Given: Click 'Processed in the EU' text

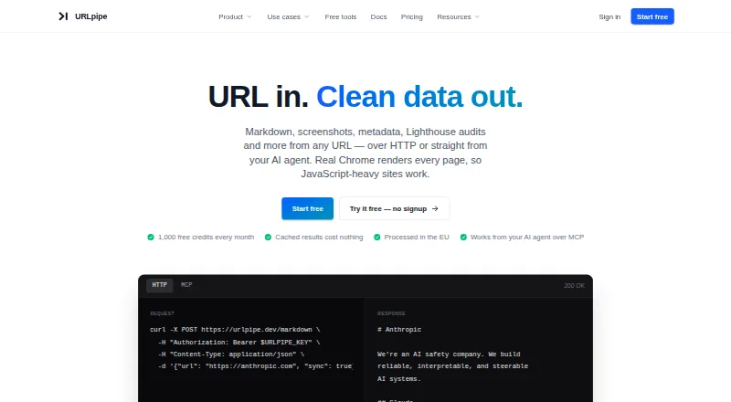Looking at the screenshot, I should (417, 237).
